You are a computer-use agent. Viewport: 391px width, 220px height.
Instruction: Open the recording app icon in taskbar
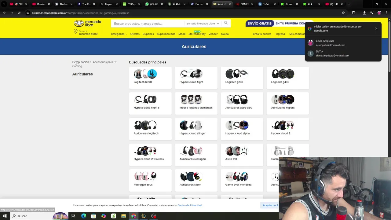[x=153, y=216]
